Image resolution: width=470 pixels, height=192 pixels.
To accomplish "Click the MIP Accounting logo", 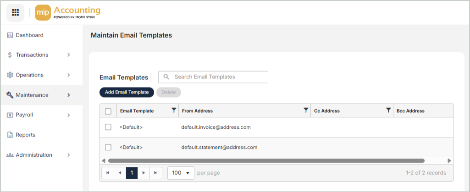I will tap(67, 12).
